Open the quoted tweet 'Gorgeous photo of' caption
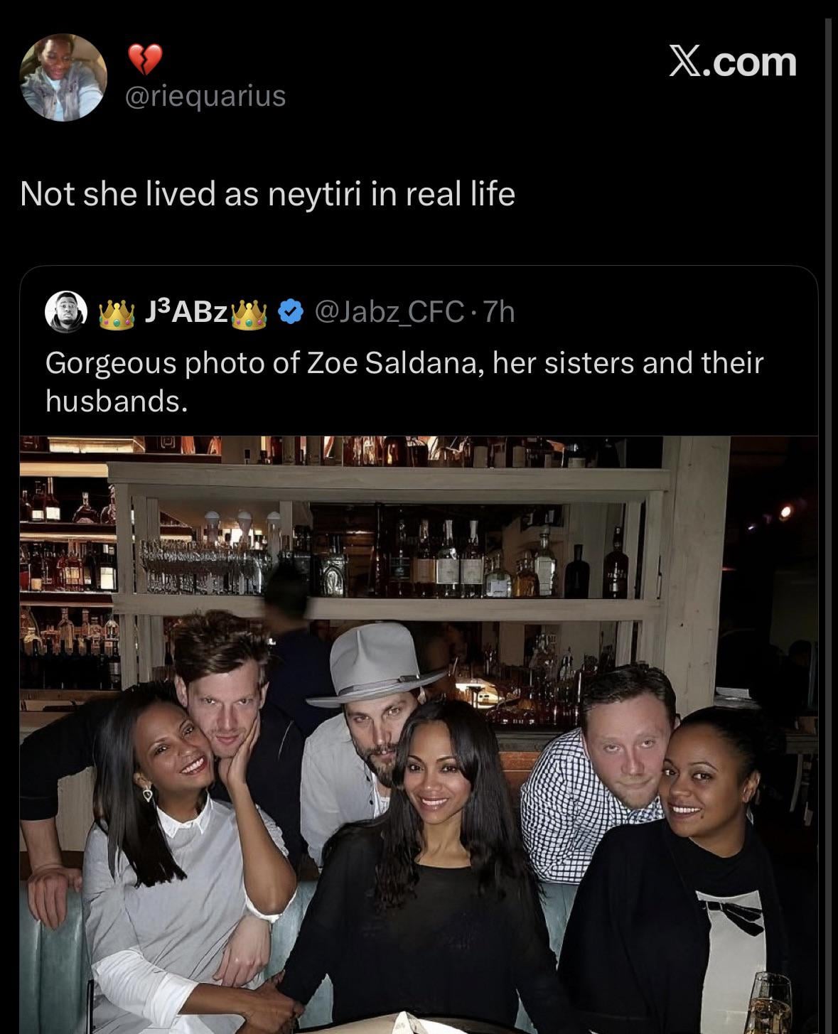Screen dimensions: 838x1034 (404, 382)
